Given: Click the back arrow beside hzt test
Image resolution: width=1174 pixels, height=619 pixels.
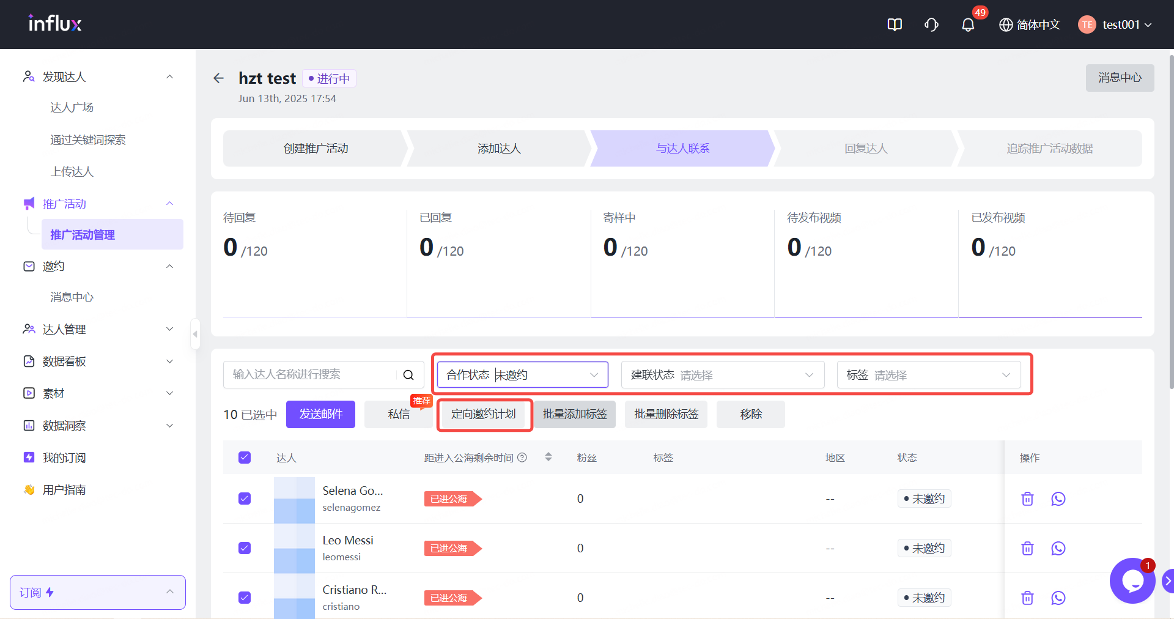Looking at the screenshot, I should pyautogui.click(x=219, y=78).
